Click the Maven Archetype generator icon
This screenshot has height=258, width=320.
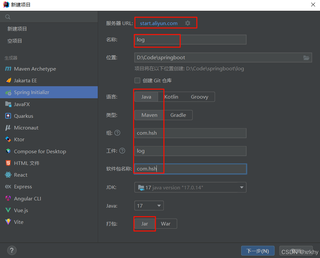tap(8, 69)
